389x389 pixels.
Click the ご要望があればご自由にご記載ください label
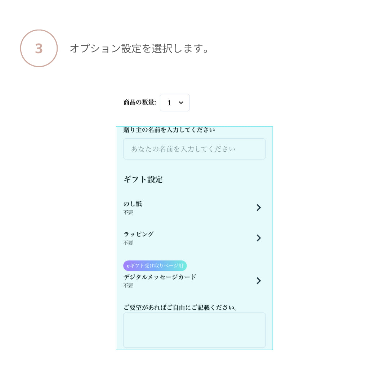[x=181, y=308]
